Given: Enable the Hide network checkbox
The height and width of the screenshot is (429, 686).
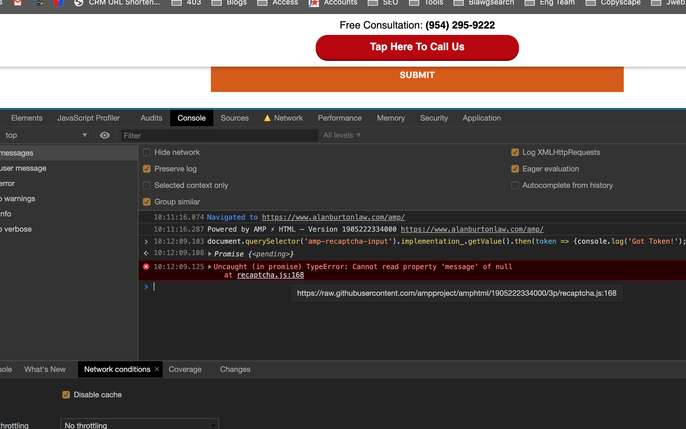Looking at the screenshot, I should (147, 152).
